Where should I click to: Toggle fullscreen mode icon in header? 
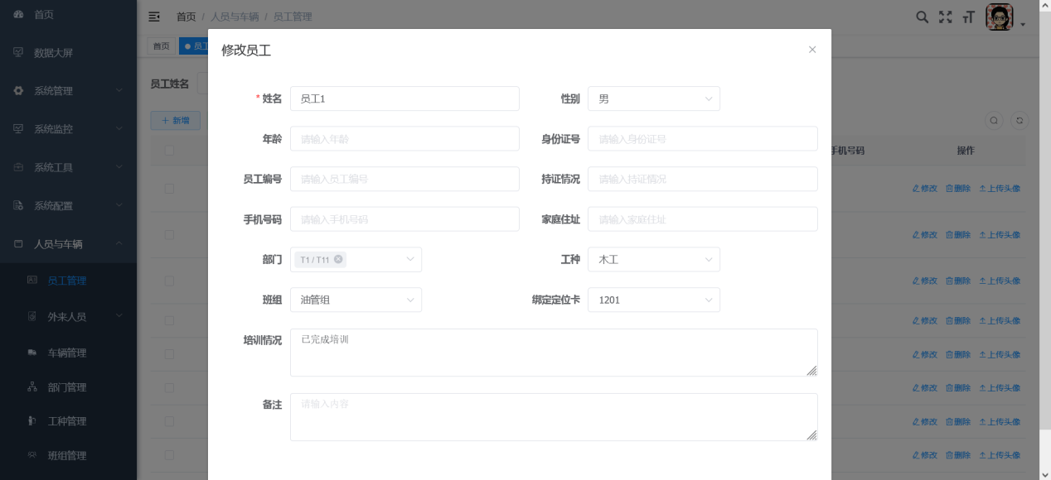pos(945,17)
